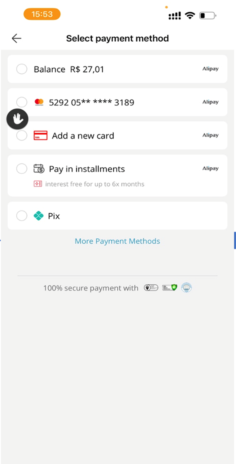Click the Mastercard logo icon
Screen dimensions: 236x464
point(39,102)
